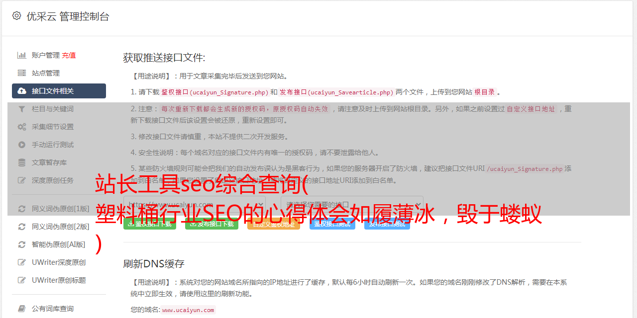Click the edit icon for UWriter原创标题
The image size is (637, 318).
(22, 280)
